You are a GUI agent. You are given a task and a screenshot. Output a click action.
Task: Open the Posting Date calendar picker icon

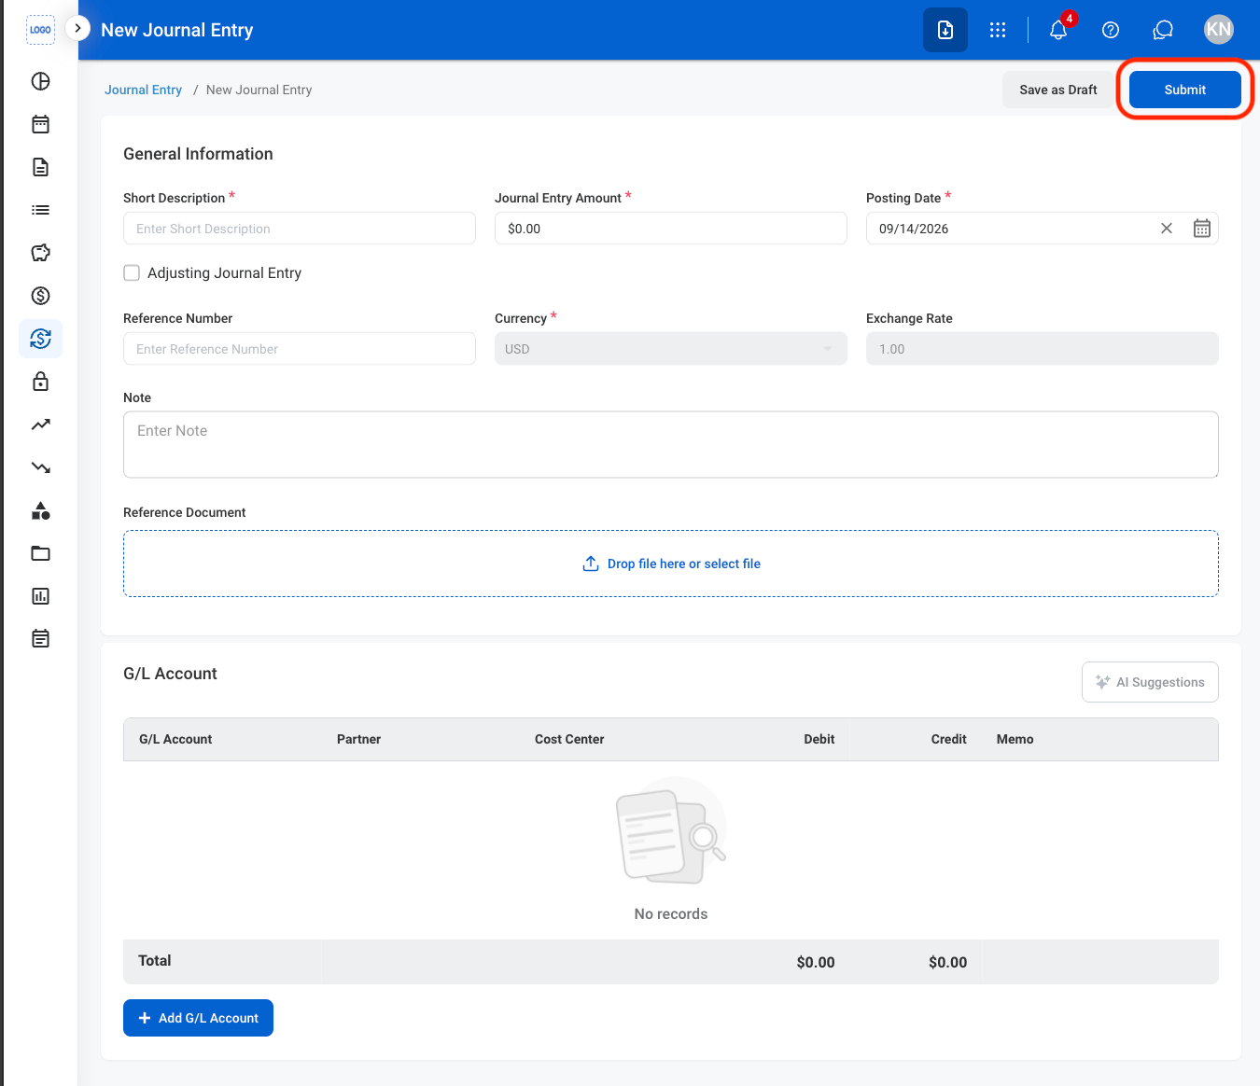[1202, 229]
